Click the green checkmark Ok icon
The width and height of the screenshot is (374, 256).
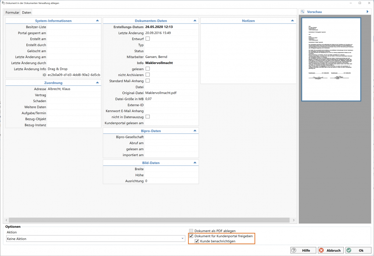pos(349,250)
